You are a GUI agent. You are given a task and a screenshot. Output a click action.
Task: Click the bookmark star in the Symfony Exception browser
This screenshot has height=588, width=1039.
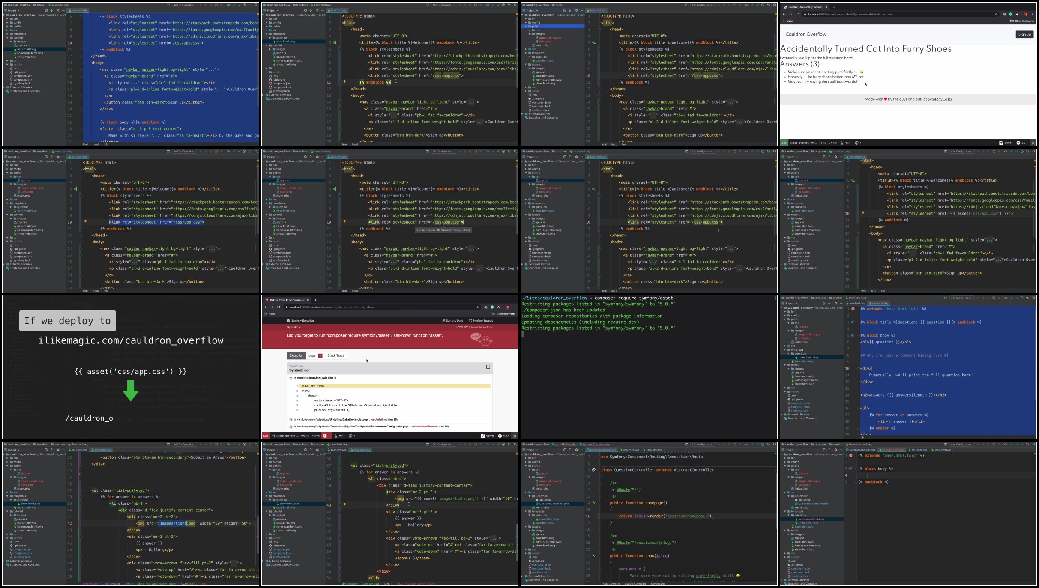pyautogui.click(x=477, y=307)
